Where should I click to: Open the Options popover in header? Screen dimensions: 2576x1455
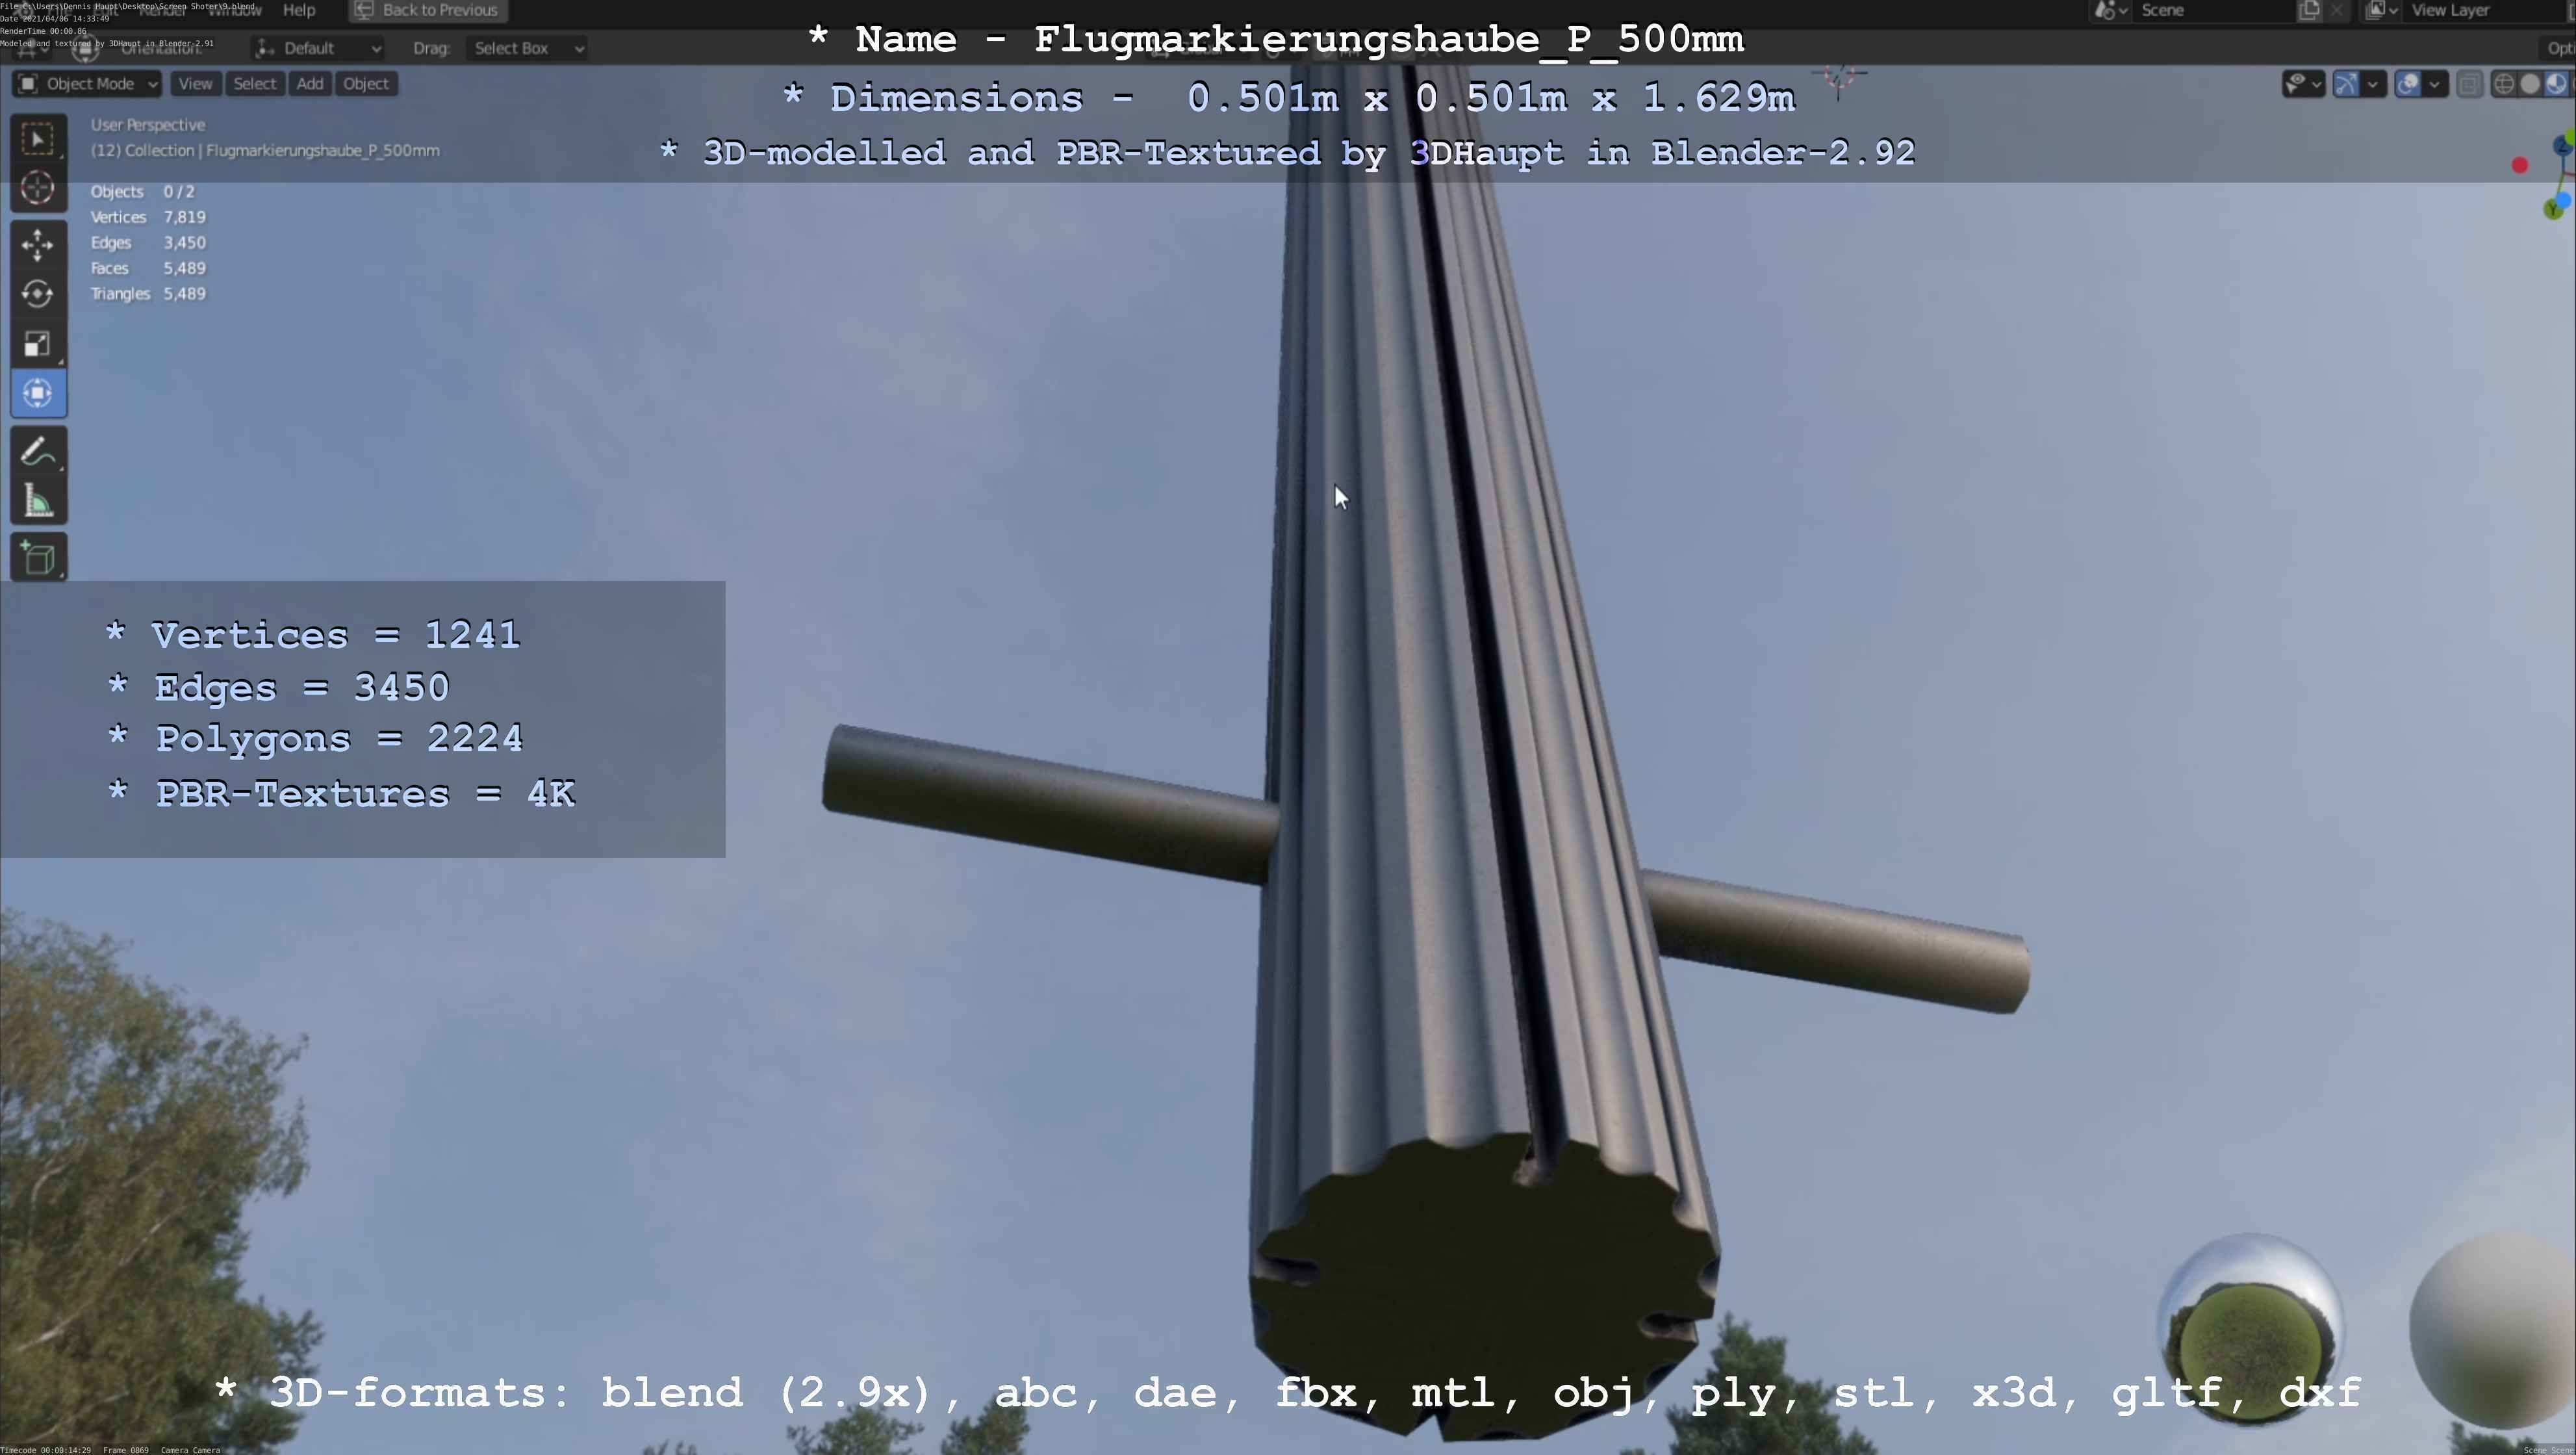[2558, 48]
